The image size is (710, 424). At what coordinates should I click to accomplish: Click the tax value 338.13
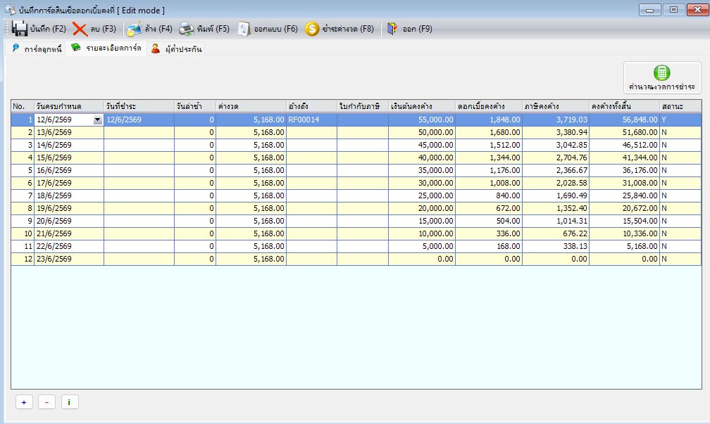(556, 246)
